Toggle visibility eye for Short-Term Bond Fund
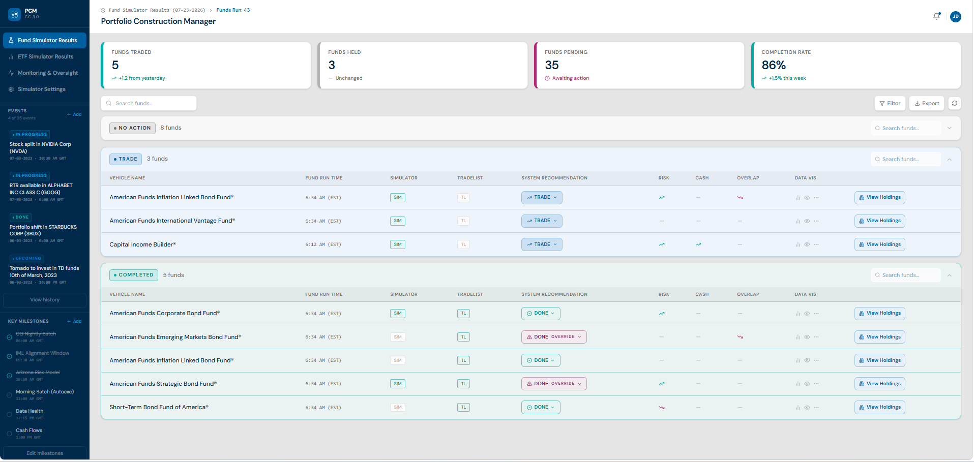 click(807, 408)
